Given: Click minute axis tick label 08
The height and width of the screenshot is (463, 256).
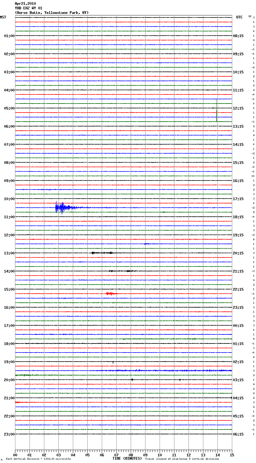Looking at the screenshot, I should click(x=131, y=455).
